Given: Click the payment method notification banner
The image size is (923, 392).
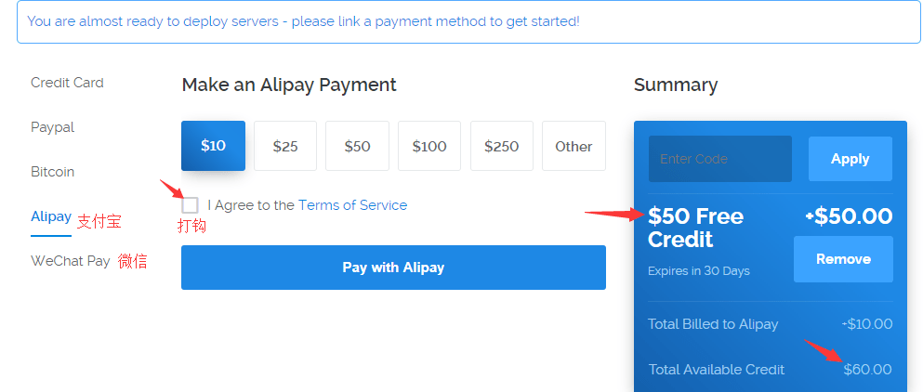Looking at the screenshot, I should (x=468, y=21).
